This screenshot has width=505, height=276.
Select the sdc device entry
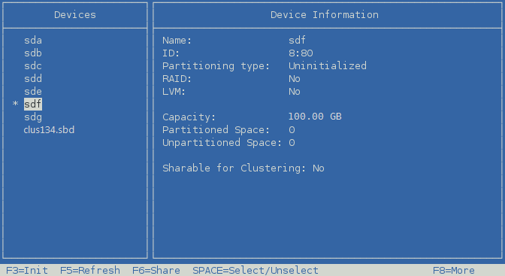point(33,65)
